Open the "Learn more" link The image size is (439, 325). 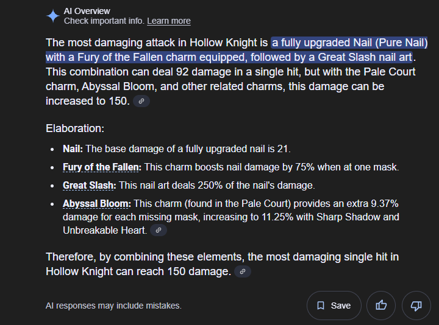169,21
